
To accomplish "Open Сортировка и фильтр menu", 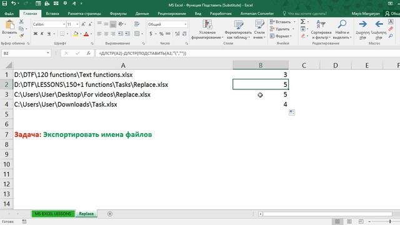I will tap(321, 29).
